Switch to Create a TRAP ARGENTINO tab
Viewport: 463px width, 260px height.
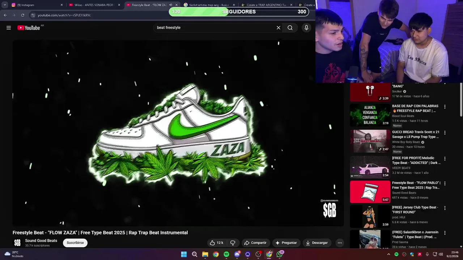point(267,5)
